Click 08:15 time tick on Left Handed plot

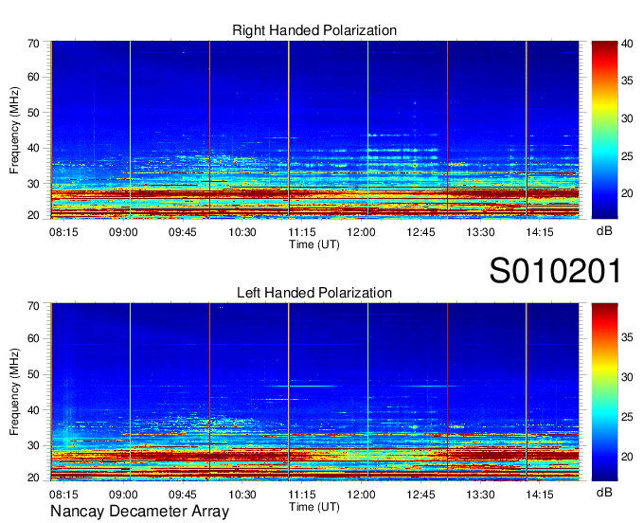pos(63,495)
